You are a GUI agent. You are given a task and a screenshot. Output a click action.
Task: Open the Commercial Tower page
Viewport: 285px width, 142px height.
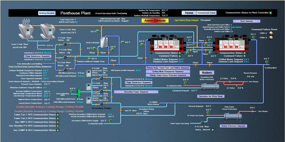(206, 13)
